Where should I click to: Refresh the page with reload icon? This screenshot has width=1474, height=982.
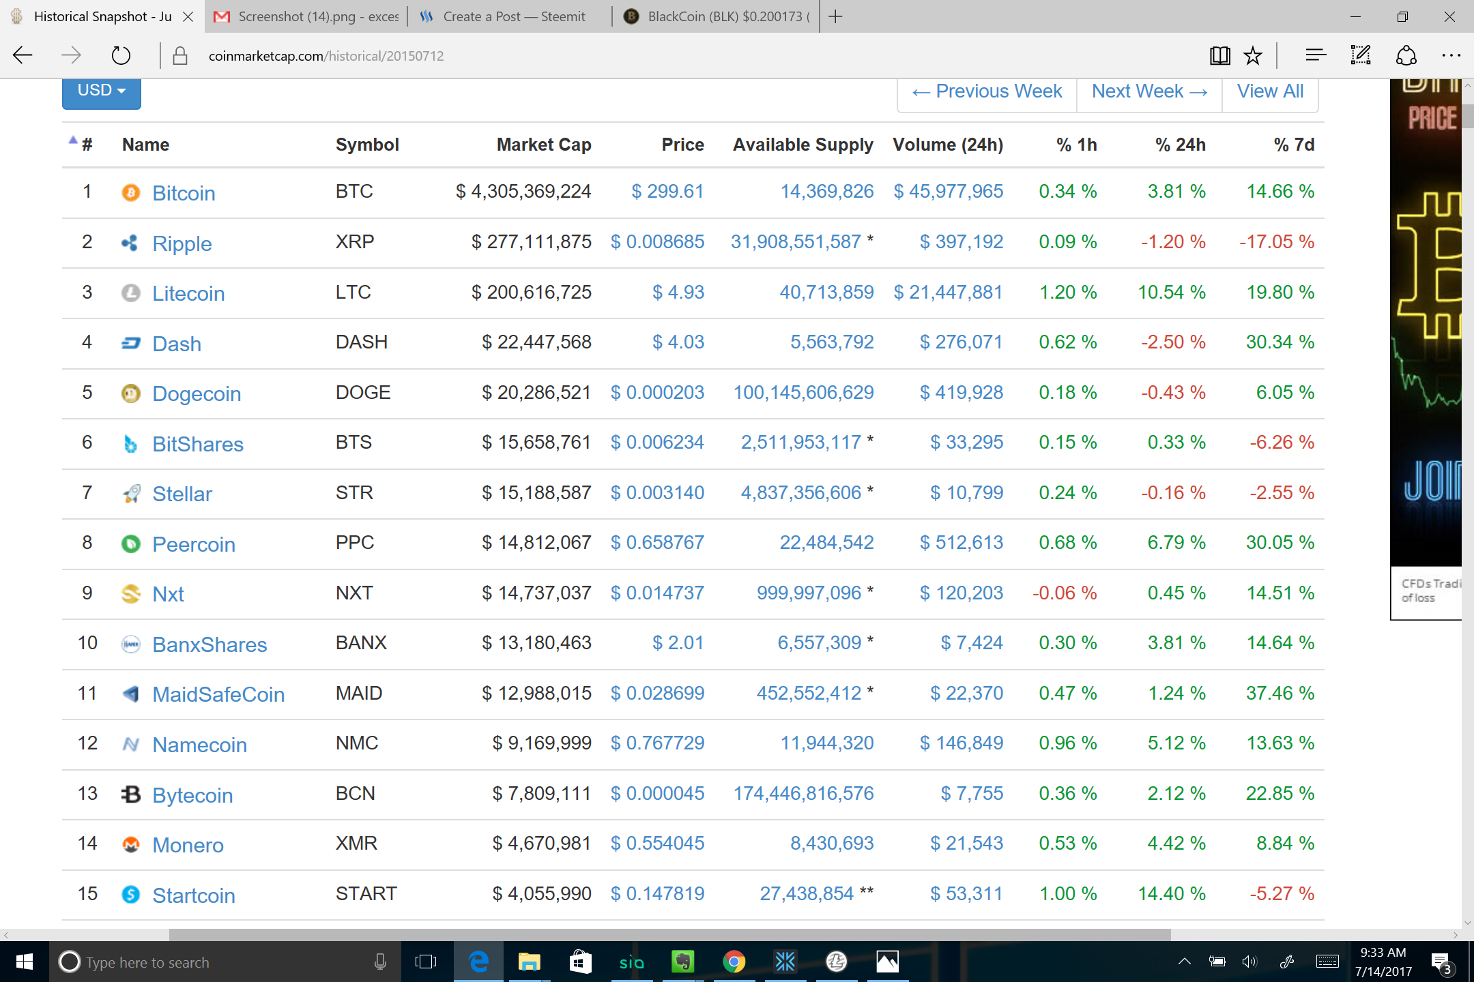click(121, 56)
